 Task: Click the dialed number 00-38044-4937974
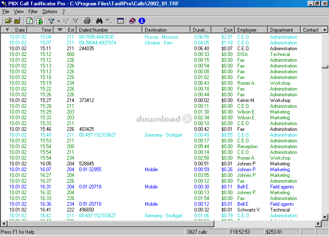point(97,43)
